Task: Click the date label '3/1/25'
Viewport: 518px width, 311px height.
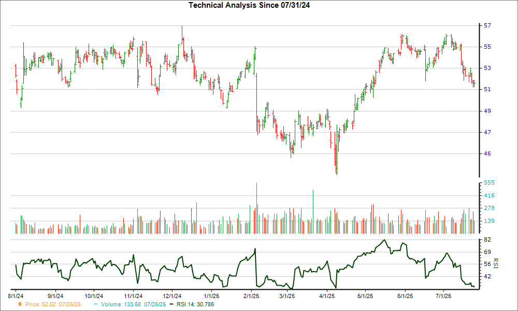Action: pos(287,296)
